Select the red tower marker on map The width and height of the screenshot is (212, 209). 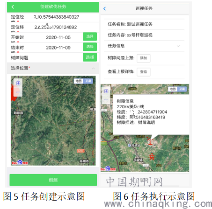click(x=152, y=157)
